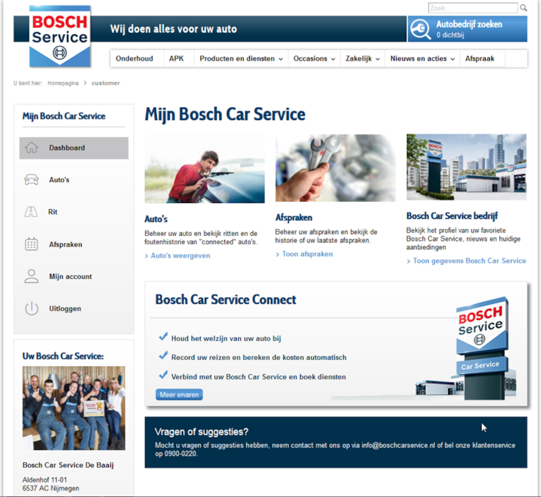This screenshot has width=541, height=497.
Task: Click Bosch Car Service De Baaij name
Action: pyautogui.click(x=68, y=465)
